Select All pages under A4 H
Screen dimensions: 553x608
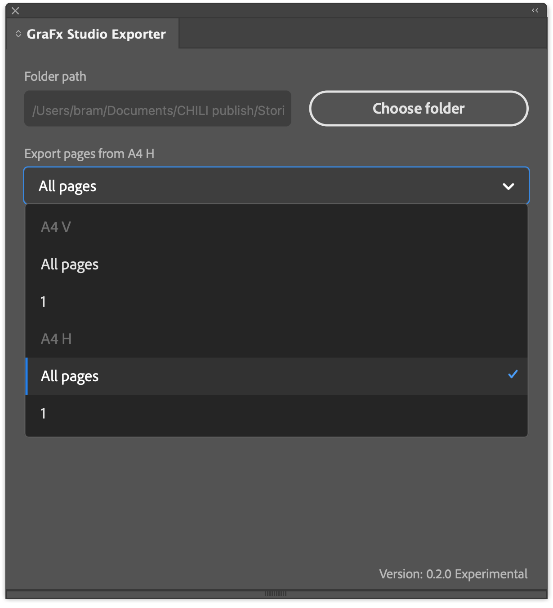276,376
